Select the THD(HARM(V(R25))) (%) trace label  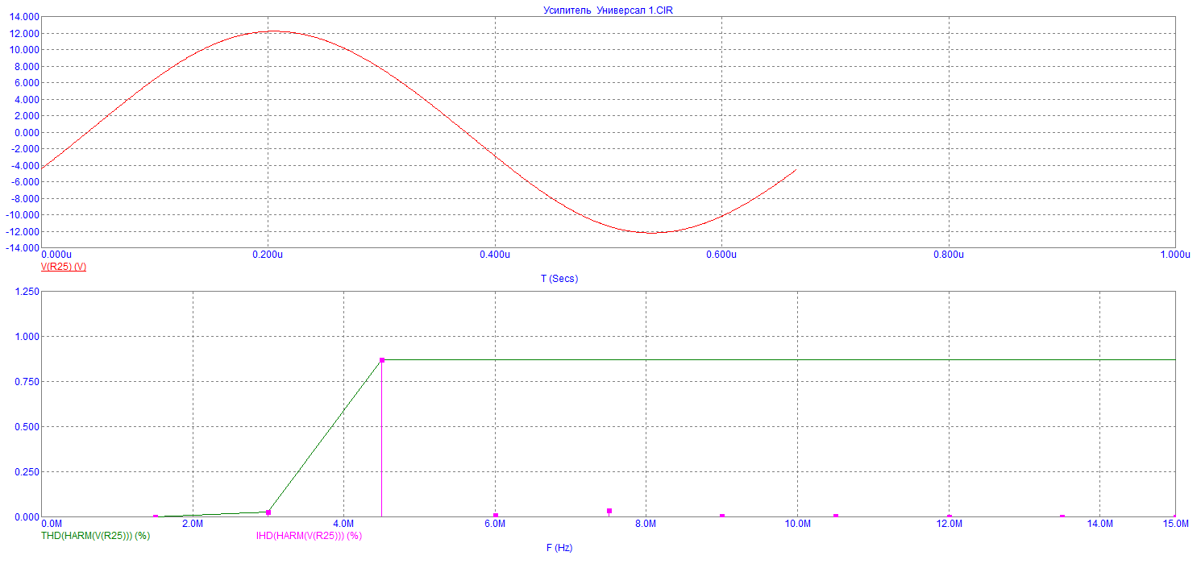pos(95,535)
